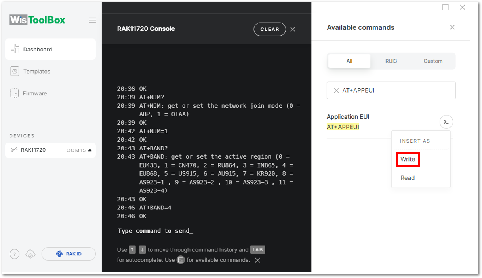Click the up arrow key hint
This screenshot has height=278, width=482.
[132, 250]
